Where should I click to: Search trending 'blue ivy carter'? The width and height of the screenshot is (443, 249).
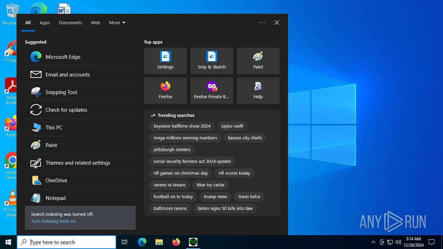coord(211,185)
